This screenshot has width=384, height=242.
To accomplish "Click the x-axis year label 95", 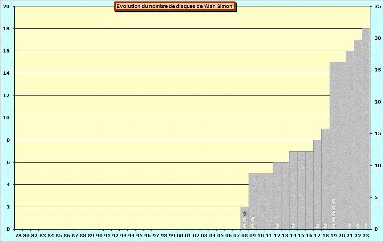I will point(139,236).
